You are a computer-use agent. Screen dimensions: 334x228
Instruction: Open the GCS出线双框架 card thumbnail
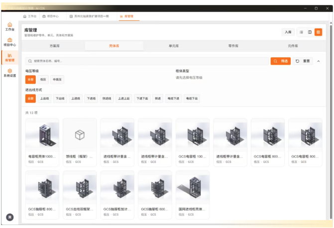tap(80, 189)
